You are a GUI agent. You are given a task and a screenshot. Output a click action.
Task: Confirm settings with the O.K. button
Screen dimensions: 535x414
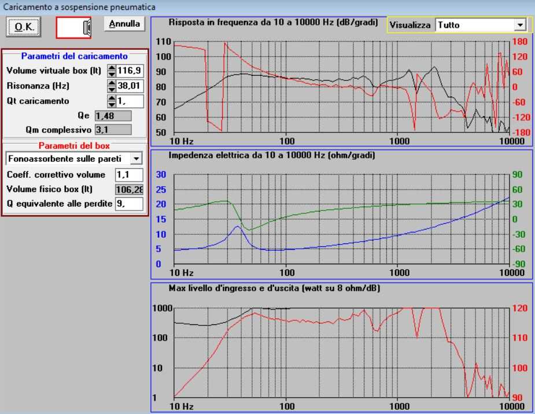pos(24,27)
